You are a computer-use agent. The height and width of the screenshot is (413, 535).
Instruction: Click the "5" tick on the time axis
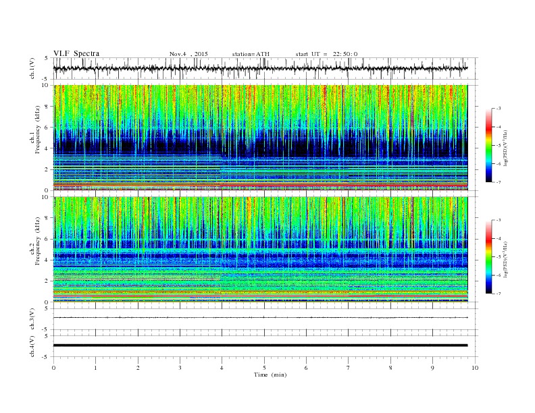pyautogui.click(x=264, y=368)
